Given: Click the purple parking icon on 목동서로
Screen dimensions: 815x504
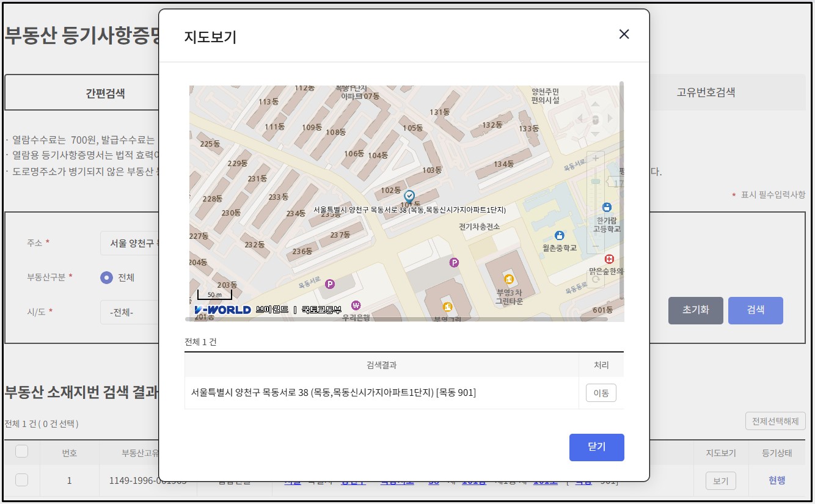Looking at the screenshot, I should pyautogui.click(x=329, y=284).
